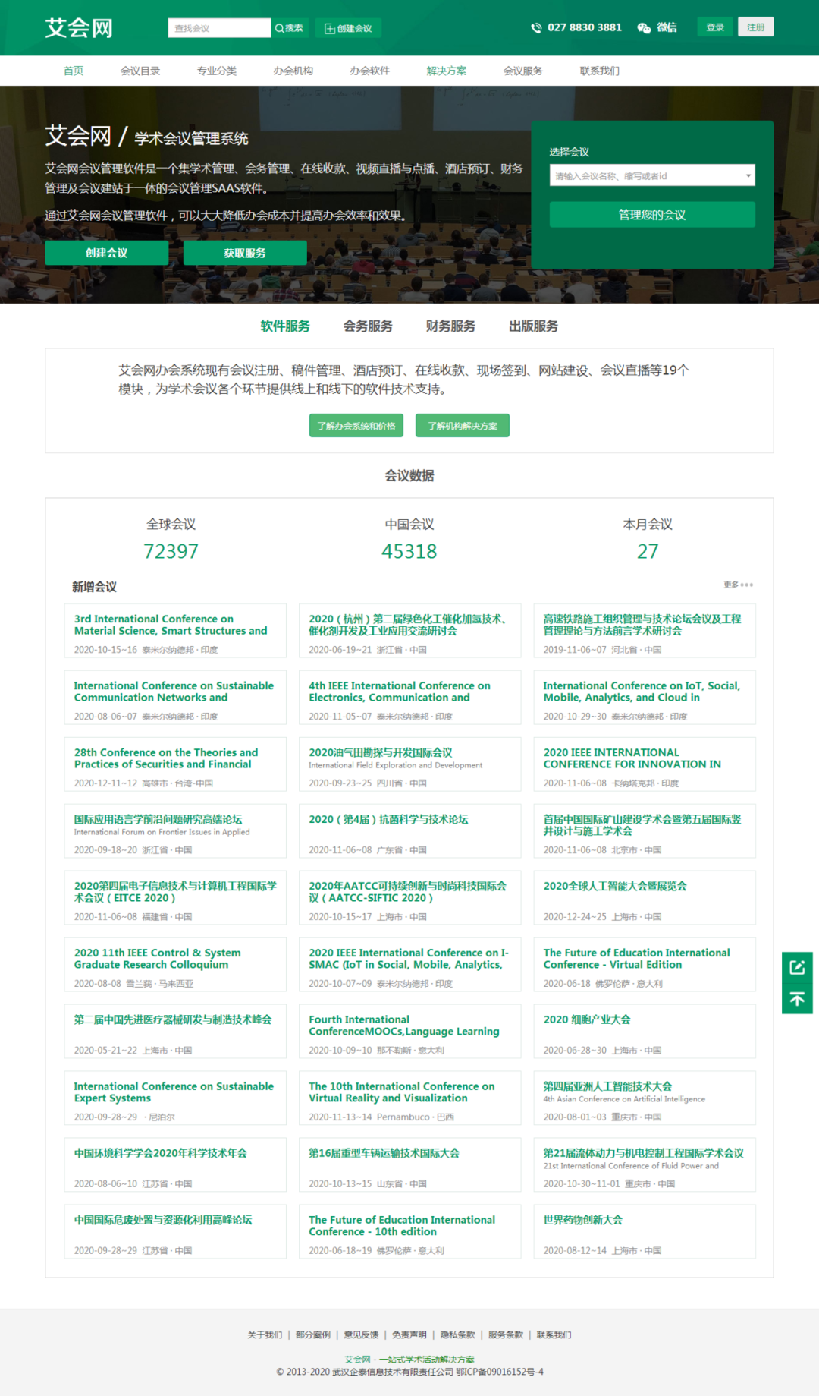Open 4th IEEE International Conference on Electronics link
This screenshot has height=1396, width=819.
pyautogui.click(x=400, y=692)
